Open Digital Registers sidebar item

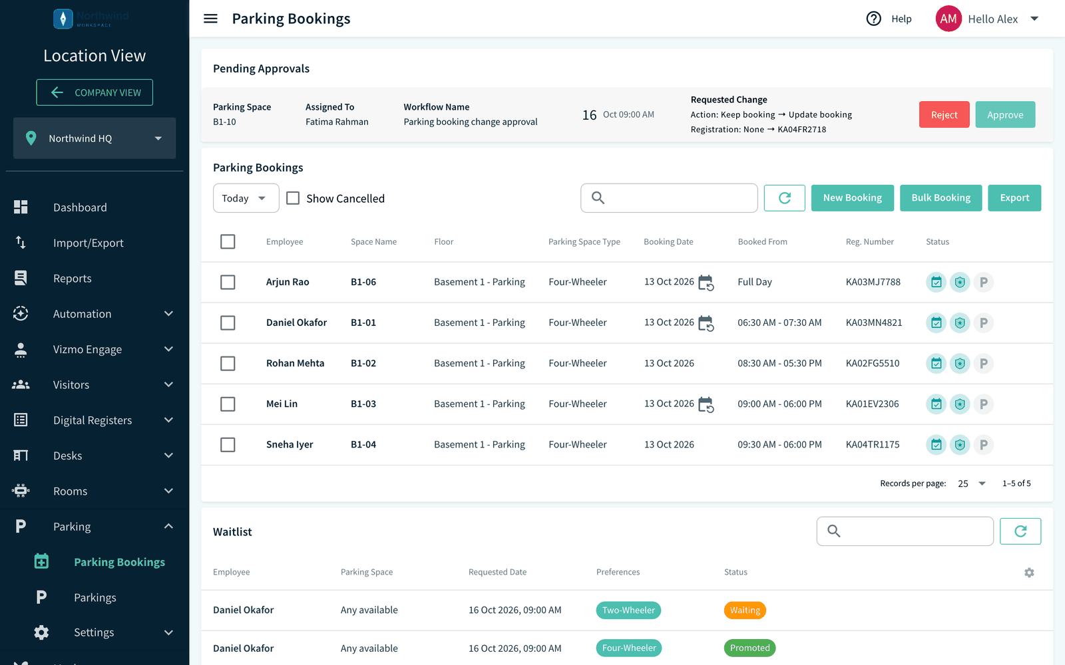tap(95, 420)
